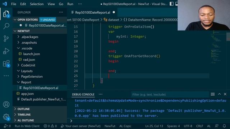Change indentation via Spaces: 4
The height and width of the screenshot is (129, 230).
[173, 126]
